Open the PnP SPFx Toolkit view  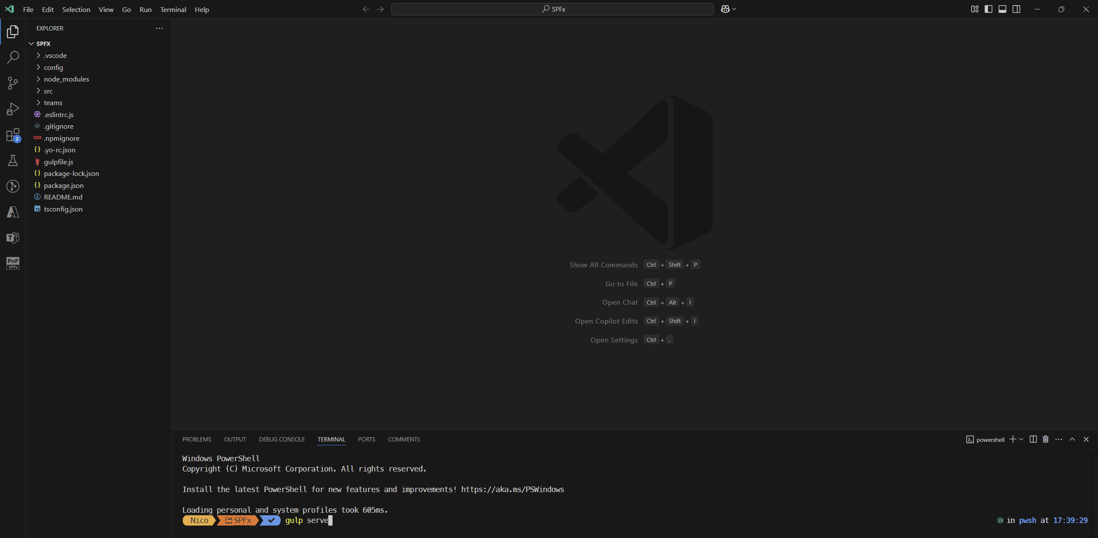pos(13,263)
